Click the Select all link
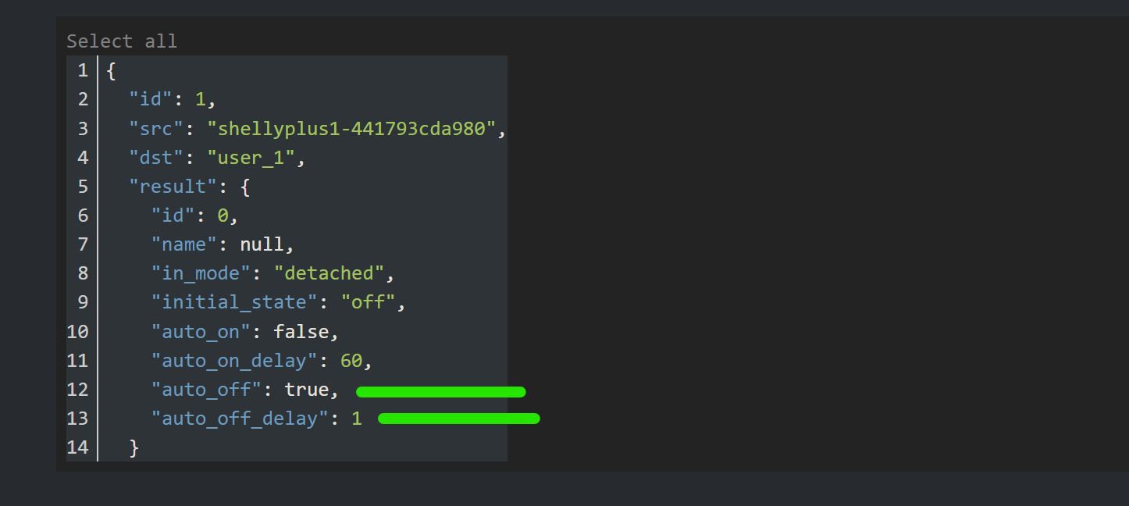This screenshot has height=506, width=1129. click(x=122, y=41)
